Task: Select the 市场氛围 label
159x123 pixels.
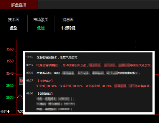Action: pyautogui.click(x=41, y=20)
